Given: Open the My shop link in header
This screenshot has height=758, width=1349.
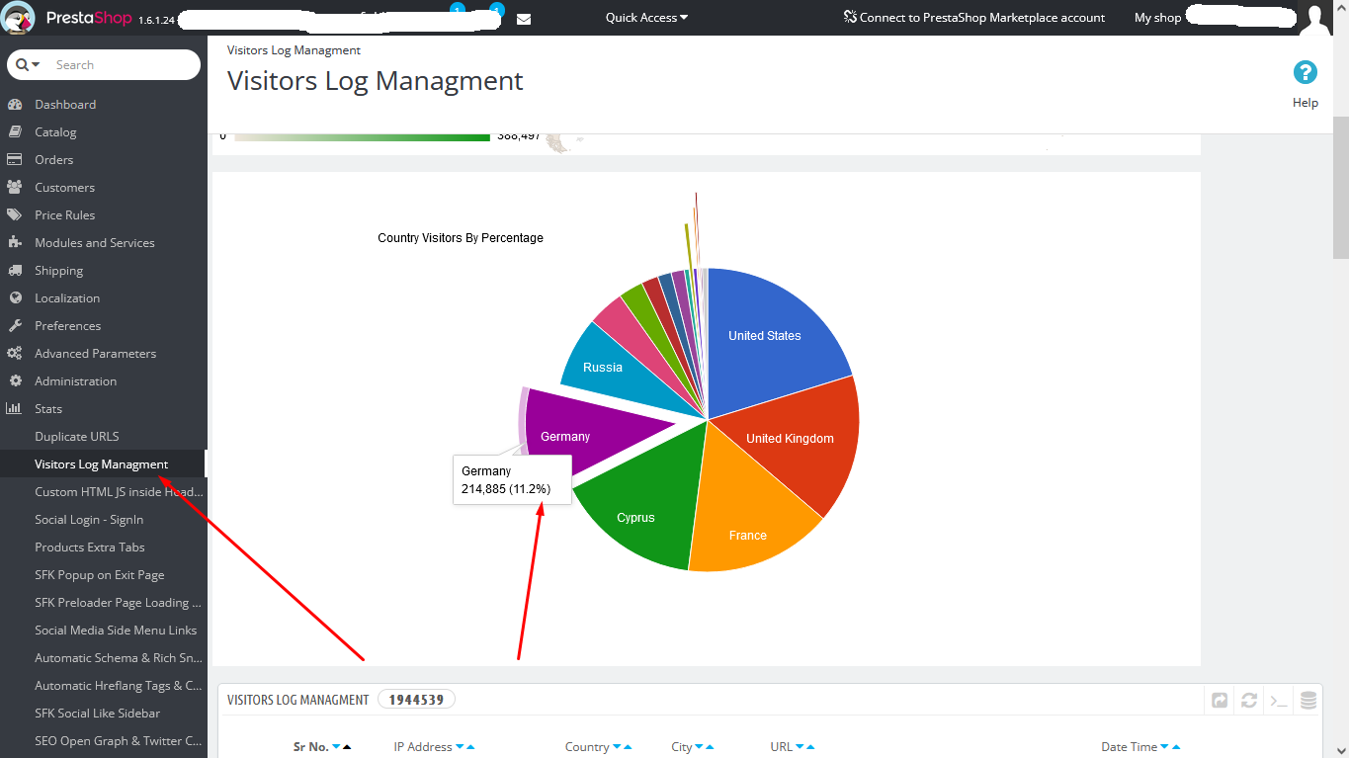Looking at the screenshot, I should pos(1157,18).
